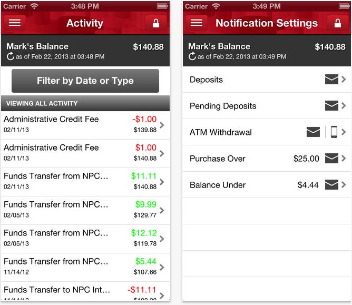The height and width of the screenshot is (305, 352).
Task: Tap Purchase Over $25.00 amount
Action: coord(306,159)
